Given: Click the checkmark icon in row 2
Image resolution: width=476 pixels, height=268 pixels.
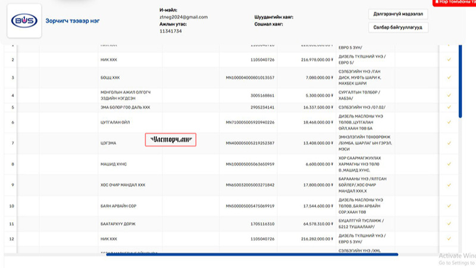Looking at the screenshot, I should point(449,59).
